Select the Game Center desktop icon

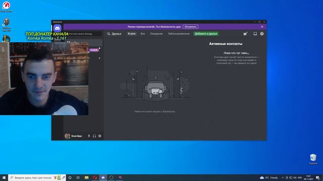(6, 7)
